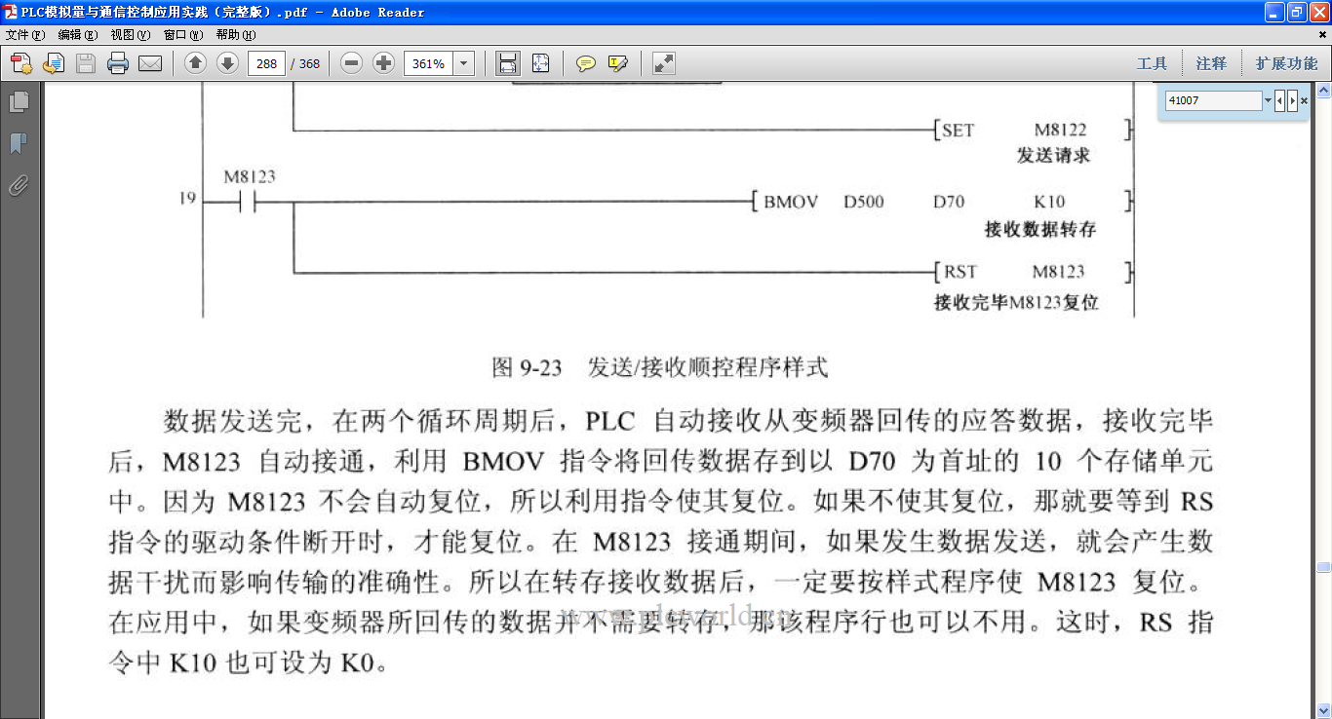The image size is (1332, 719).
Task: Go to the previous page with the up arrow
Action: 195,63
